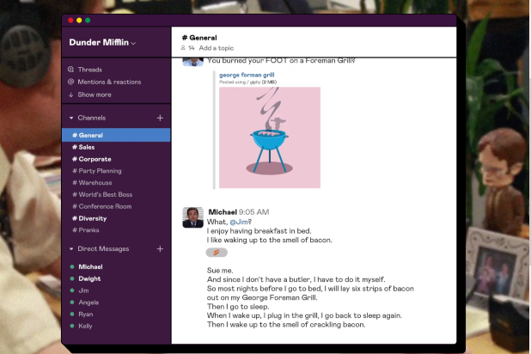
Task: Click Michael's green presence dot in sidebar
Action: [72, 266]
